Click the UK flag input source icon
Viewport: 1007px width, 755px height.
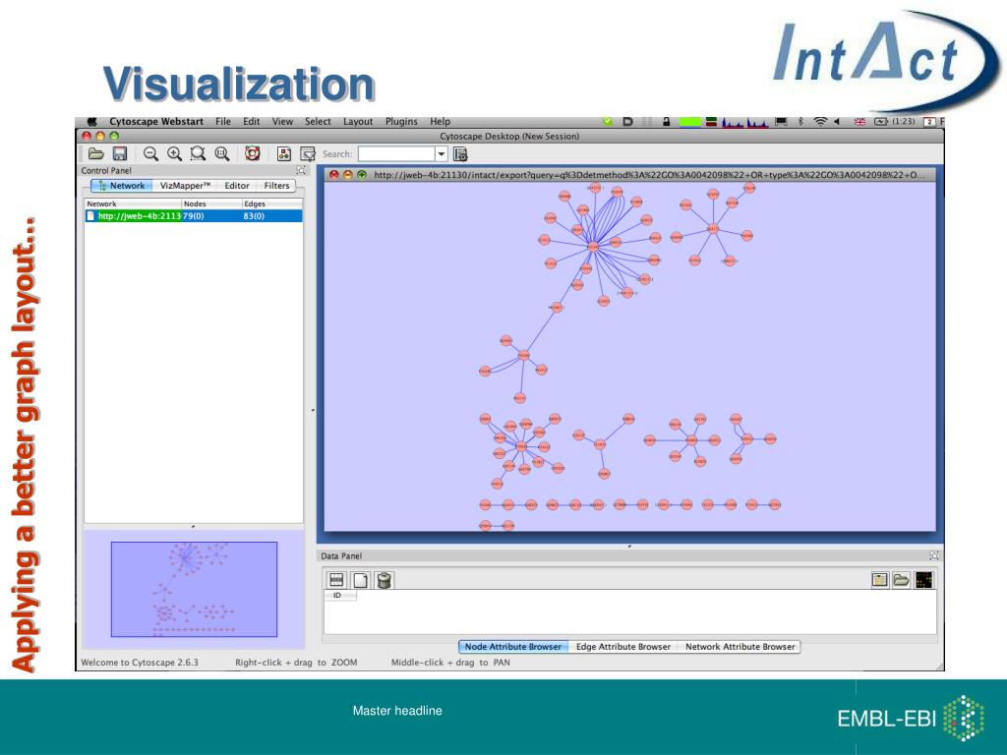(x=859, y=121)
